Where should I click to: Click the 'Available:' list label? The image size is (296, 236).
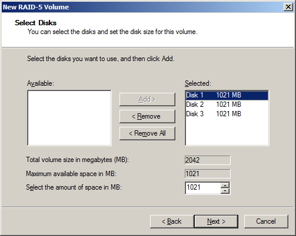point(41,83)
